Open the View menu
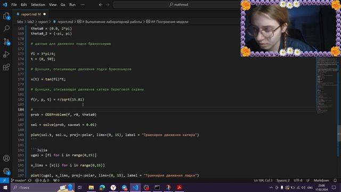Screen dimensions: 341x192 (x=53, y=5)
